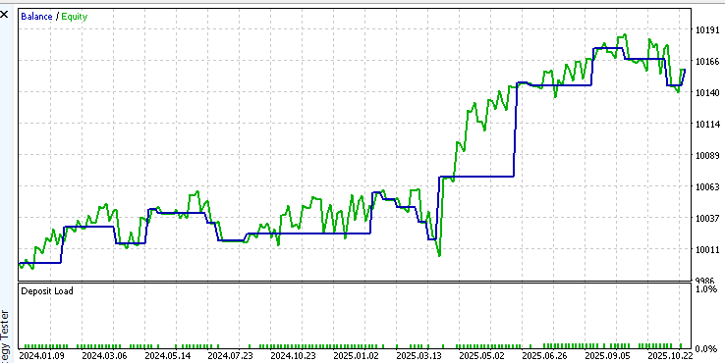The height and width of the screenshot is (363, 725).
Task: Click the 10166 axis value
Action: [x=707, y=62]
